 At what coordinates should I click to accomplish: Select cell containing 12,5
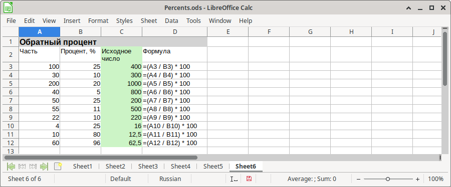pyautogui.click(x=121, y=134)
